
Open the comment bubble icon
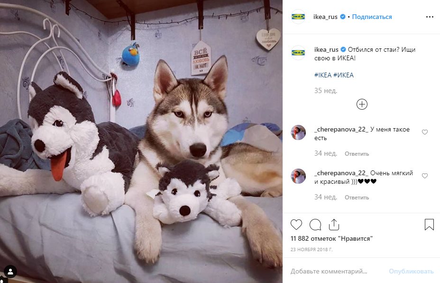click(315, 224)
